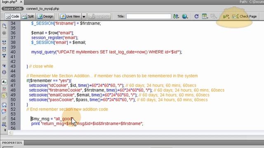The height and width of the screenshot is (148, 264).
Task: Click the setcookie "passCookie" line
Action: coord(118,99)
